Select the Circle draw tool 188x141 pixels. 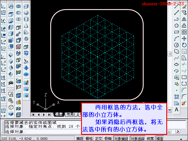pyautogui.click(x=176, y=45)
